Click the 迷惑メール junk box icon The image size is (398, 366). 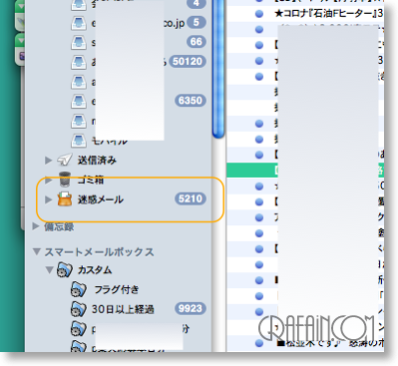(x=65, y=199)
